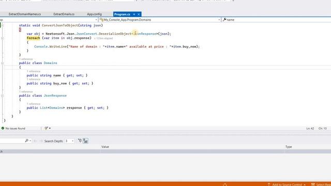Toggle the highlighted watch view icon

(x=85, y=141)
